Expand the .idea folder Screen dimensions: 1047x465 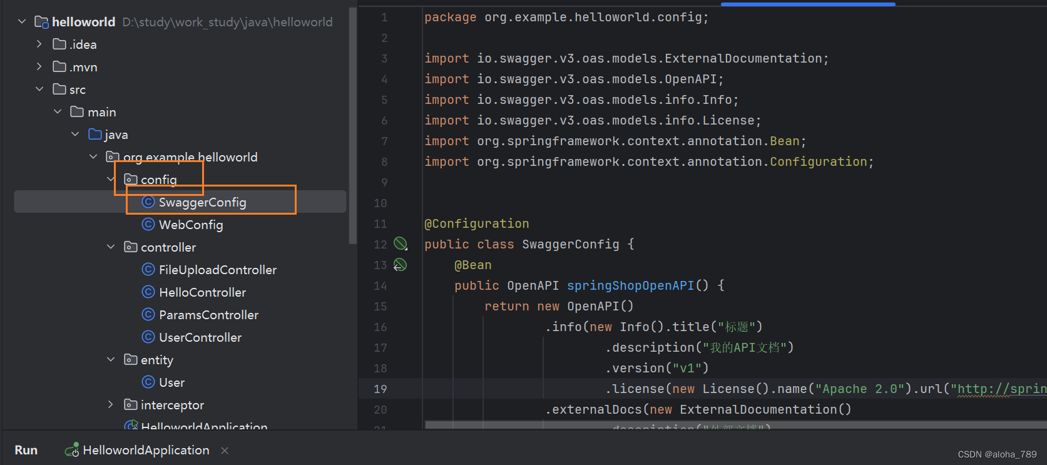pos(39,44)
